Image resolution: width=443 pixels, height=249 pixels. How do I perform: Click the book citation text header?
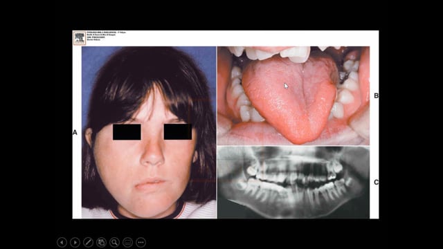(x=106, y=36)
